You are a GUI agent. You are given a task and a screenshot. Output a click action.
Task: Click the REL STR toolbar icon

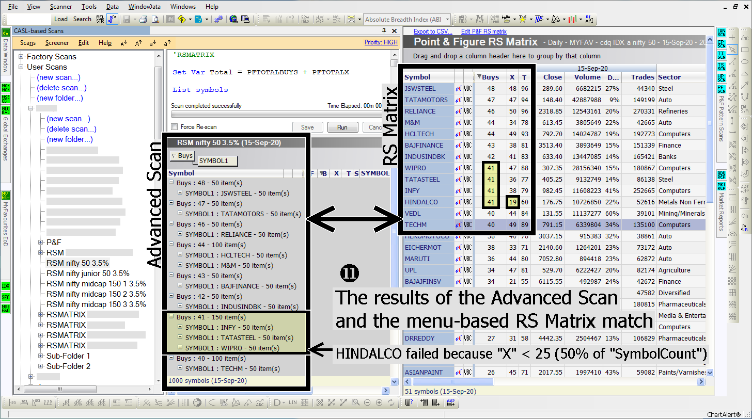(x=101, y=19)
